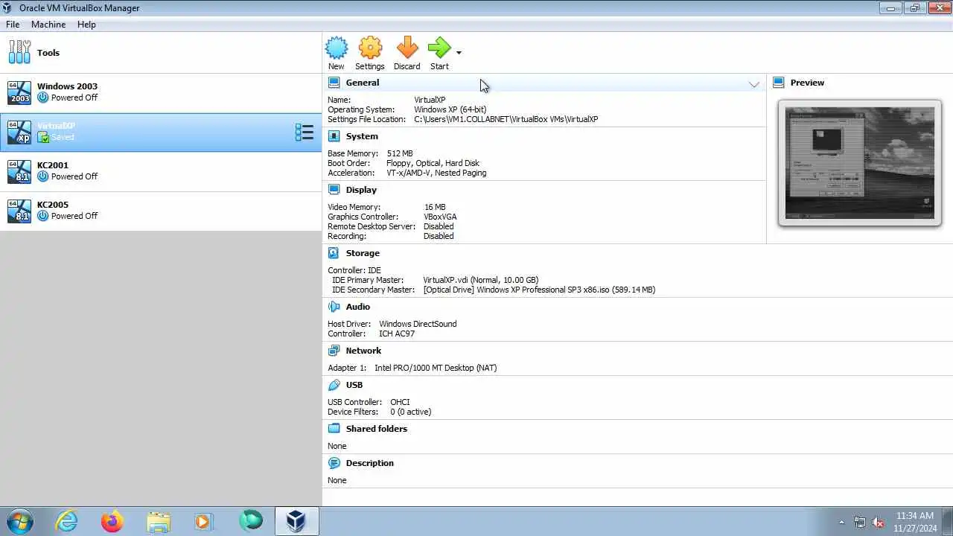Click the VirtualXP preview thumbnail
Viewport: 953px width, 536px height.
860,163
